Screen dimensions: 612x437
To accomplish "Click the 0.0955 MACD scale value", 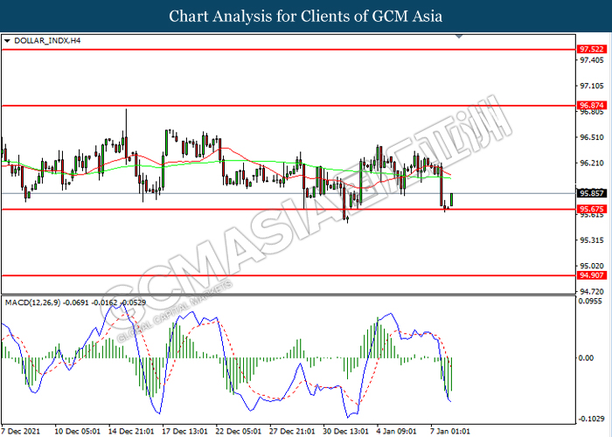I will click(590, 302).
